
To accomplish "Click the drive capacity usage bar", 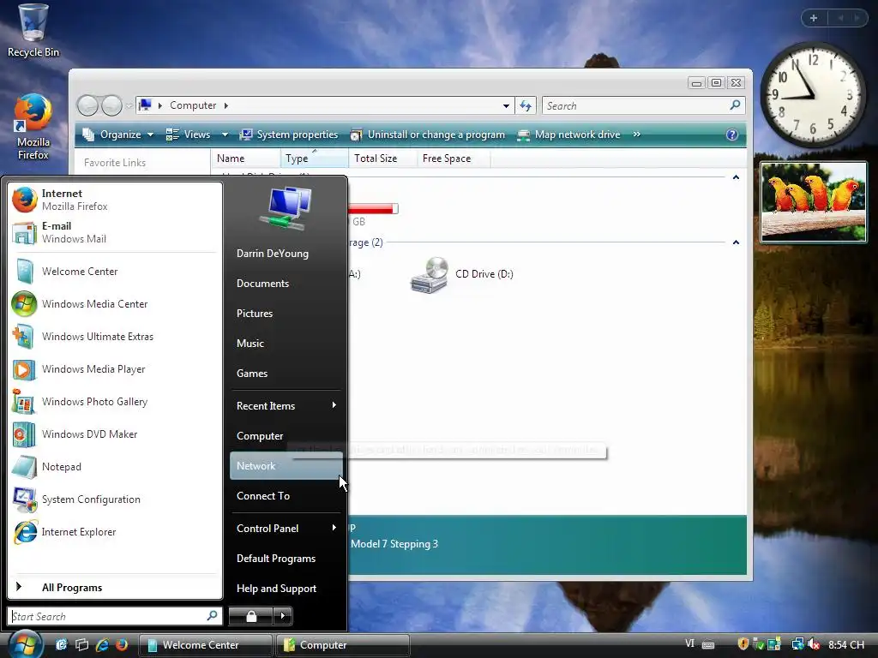I will (x=373, y=209).
